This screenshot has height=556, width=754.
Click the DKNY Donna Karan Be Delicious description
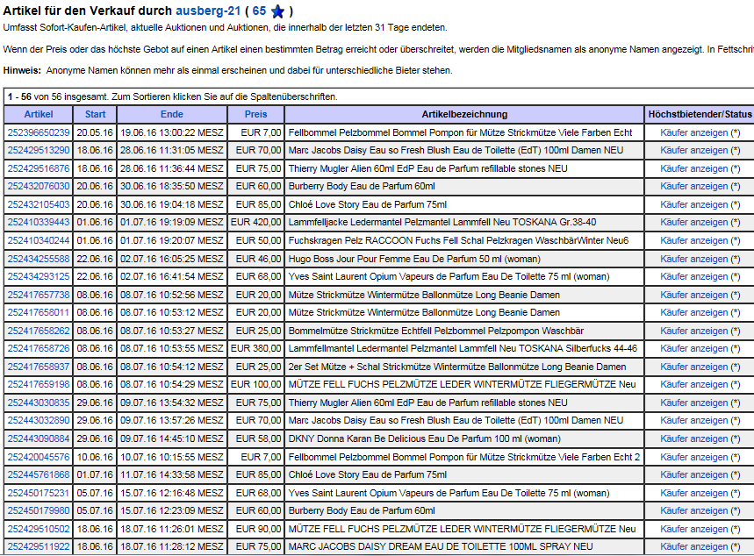coord(425,439)
